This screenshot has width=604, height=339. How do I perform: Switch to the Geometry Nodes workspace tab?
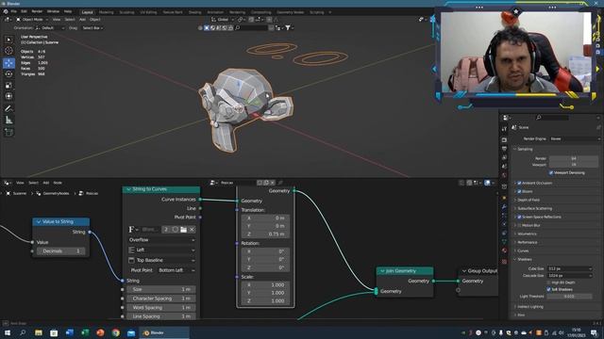coord(290,12)
